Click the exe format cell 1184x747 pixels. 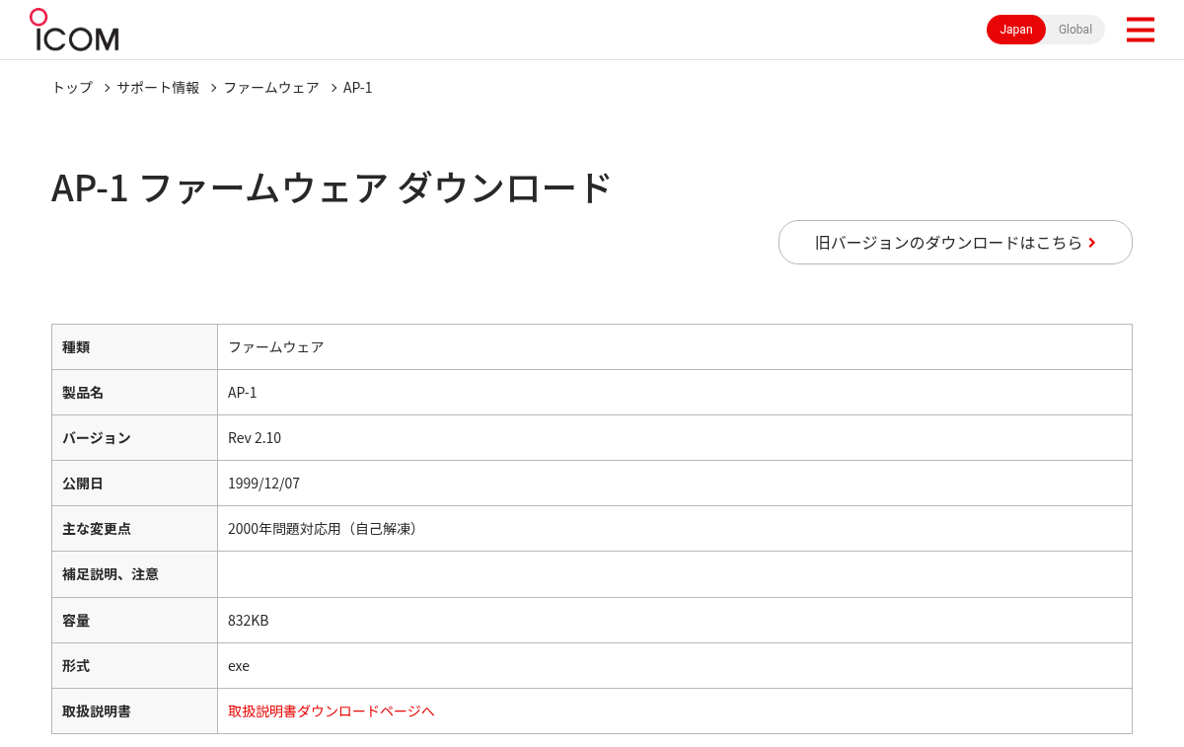[x=675, y=665]
